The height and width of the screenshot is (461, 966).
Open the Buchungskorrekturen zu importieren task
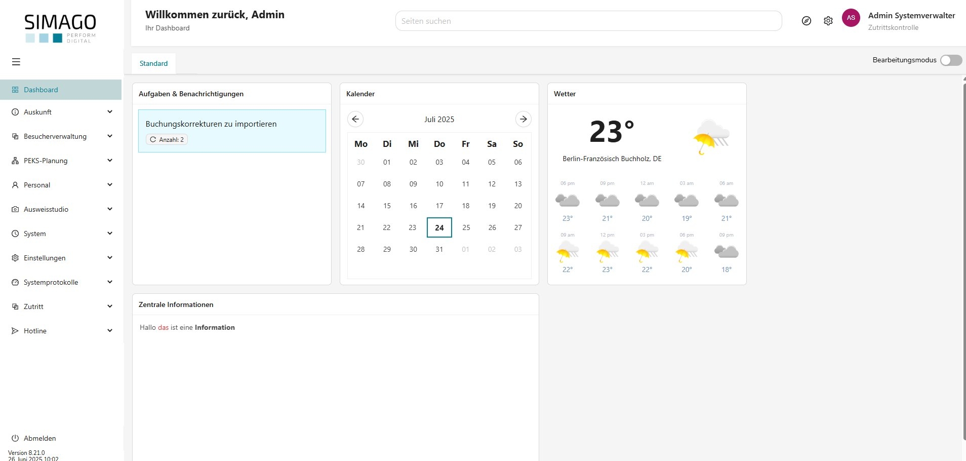tap(232, 131)
